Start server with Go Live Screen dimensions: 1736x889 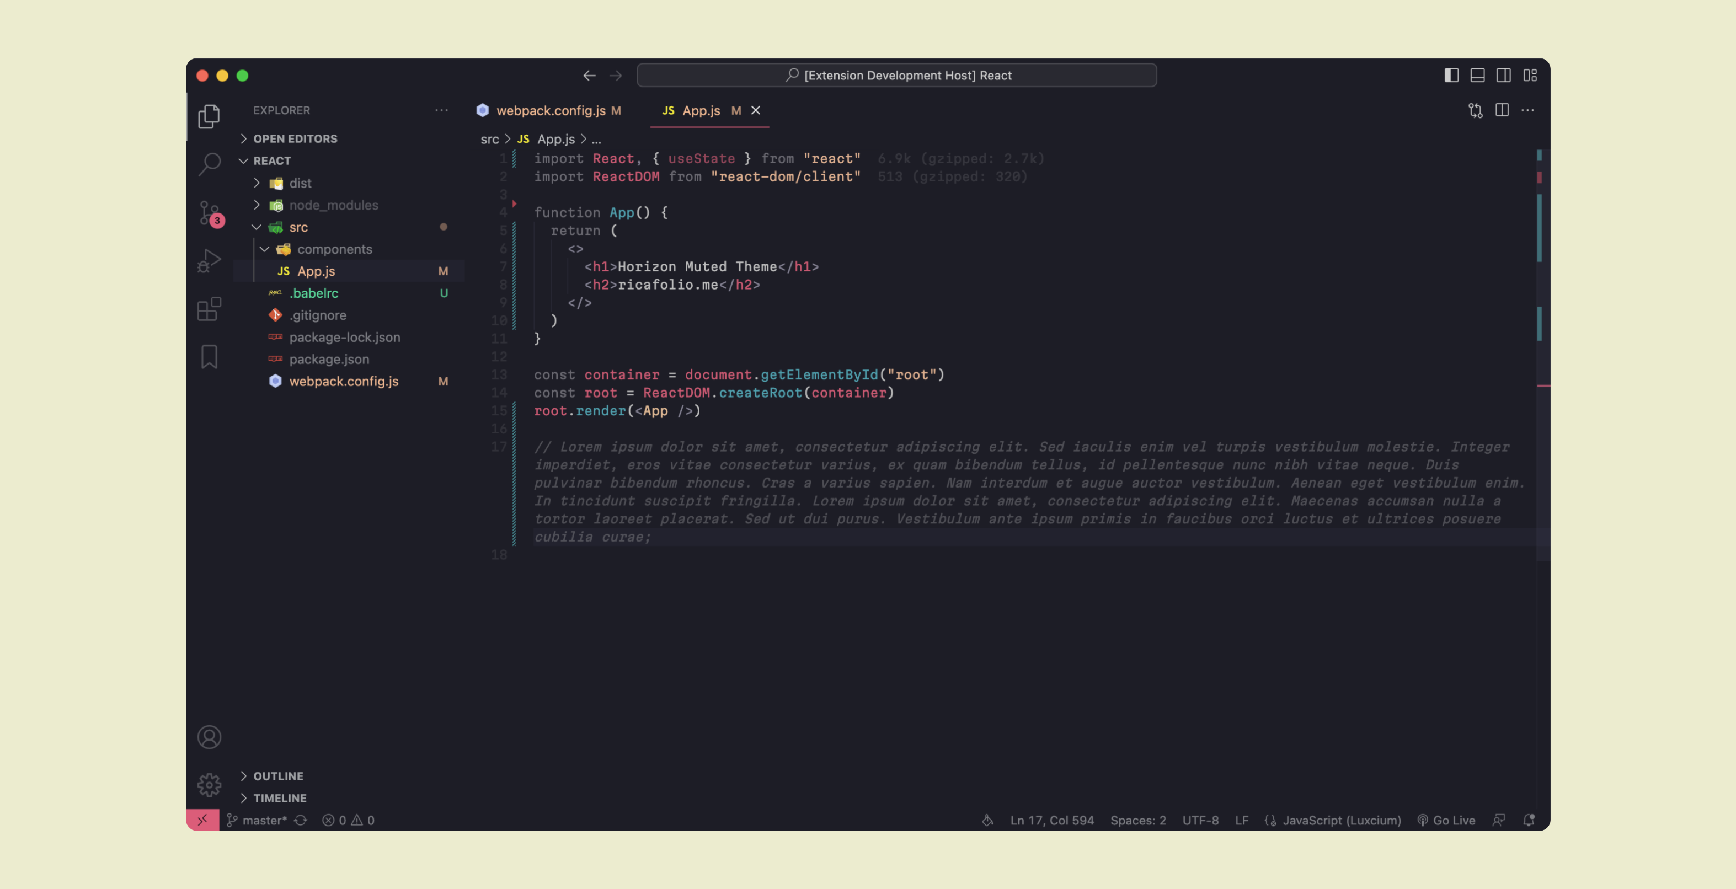[x=1445, y=820]
